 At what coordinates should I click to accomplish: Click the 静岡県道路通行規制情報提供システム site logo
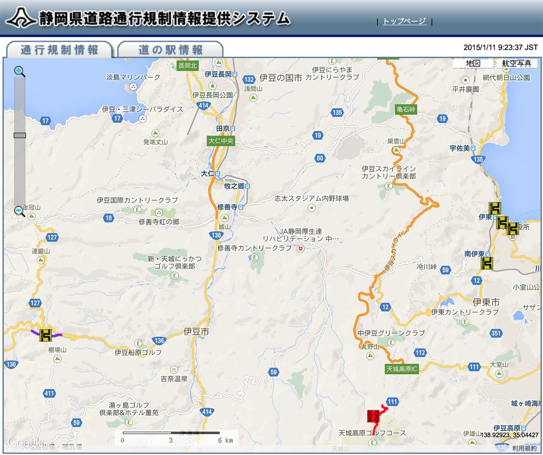[x=148, y=18]
